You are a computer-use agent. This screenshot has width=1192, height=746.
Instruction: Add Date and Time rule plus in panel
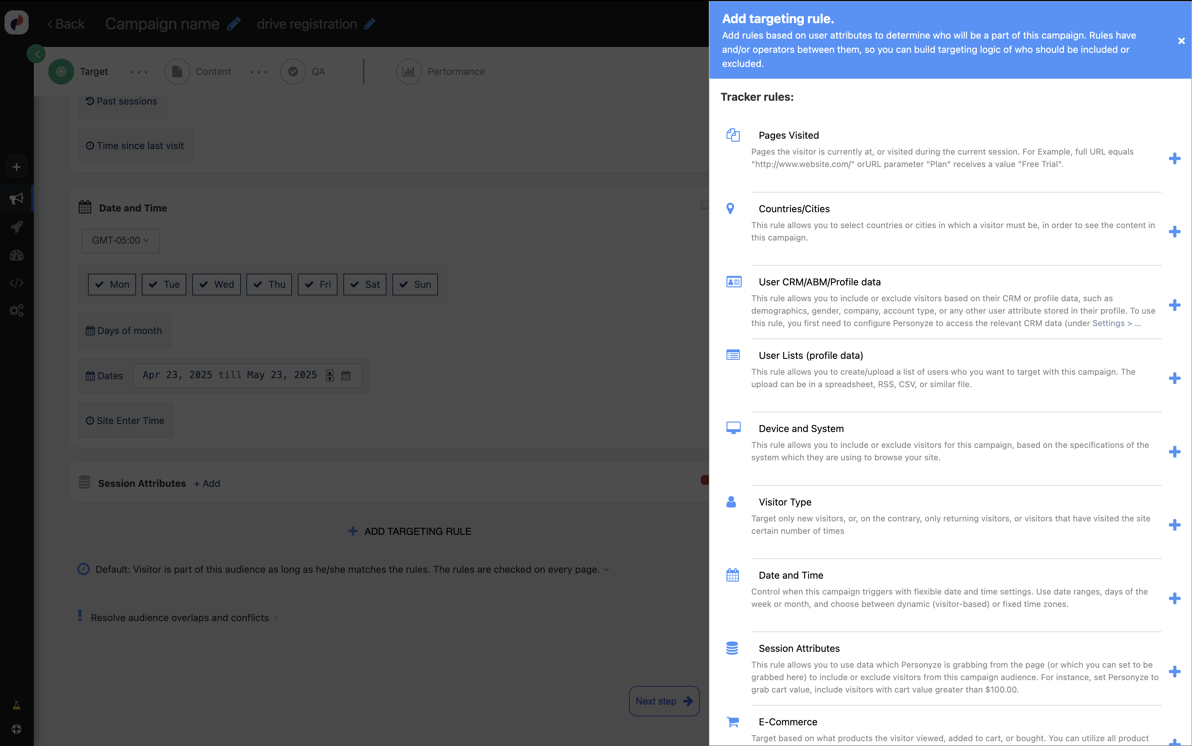(x=1174, y=598)
